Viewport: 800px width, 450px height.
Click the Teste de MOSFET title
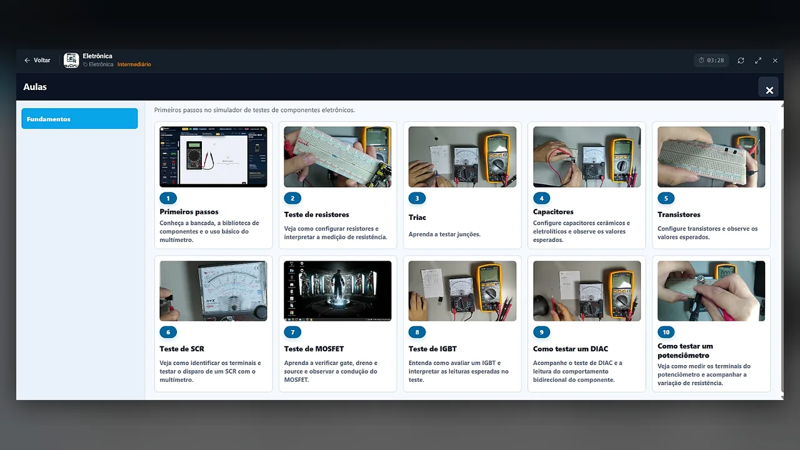(314, 349)
